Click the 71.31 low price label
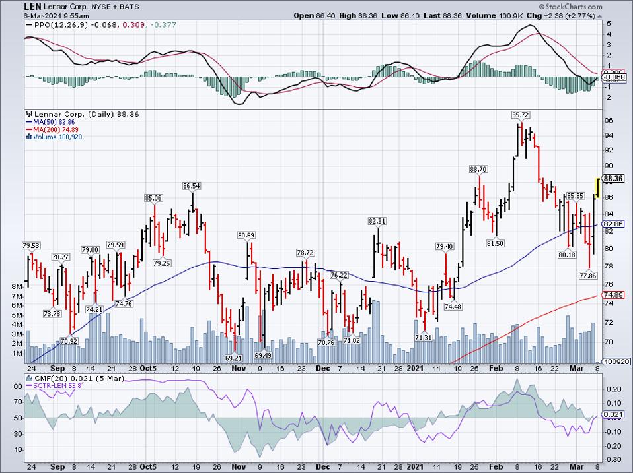Viewport: 633px width, 473px height. (424, 338)
